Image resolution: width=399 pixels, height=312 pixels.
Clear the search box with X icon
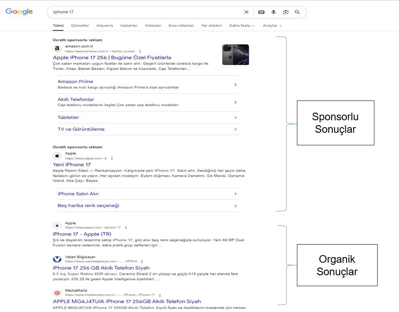click(247, 12)
